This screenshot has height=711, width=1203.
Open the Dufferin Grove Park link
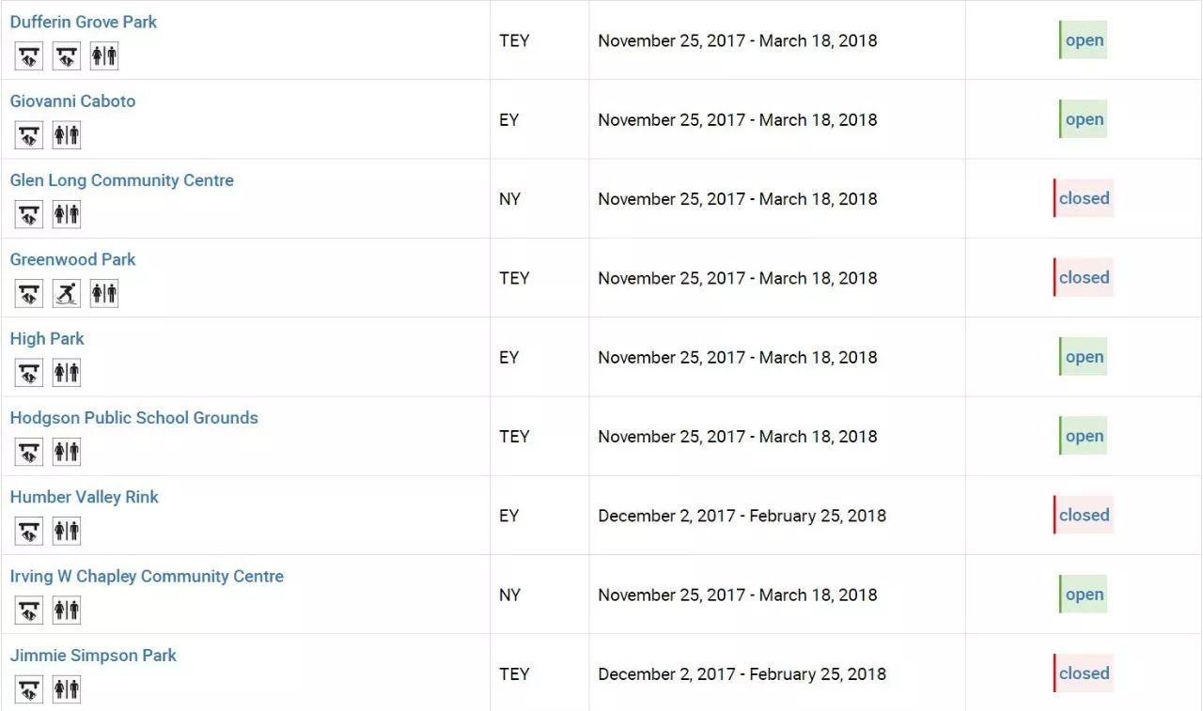pos(84,22)
